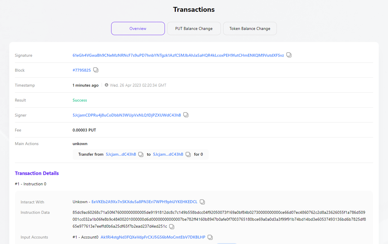Copy the Interact With program address
This screenshot has height=244, width=388.
[x=202, y=202]
